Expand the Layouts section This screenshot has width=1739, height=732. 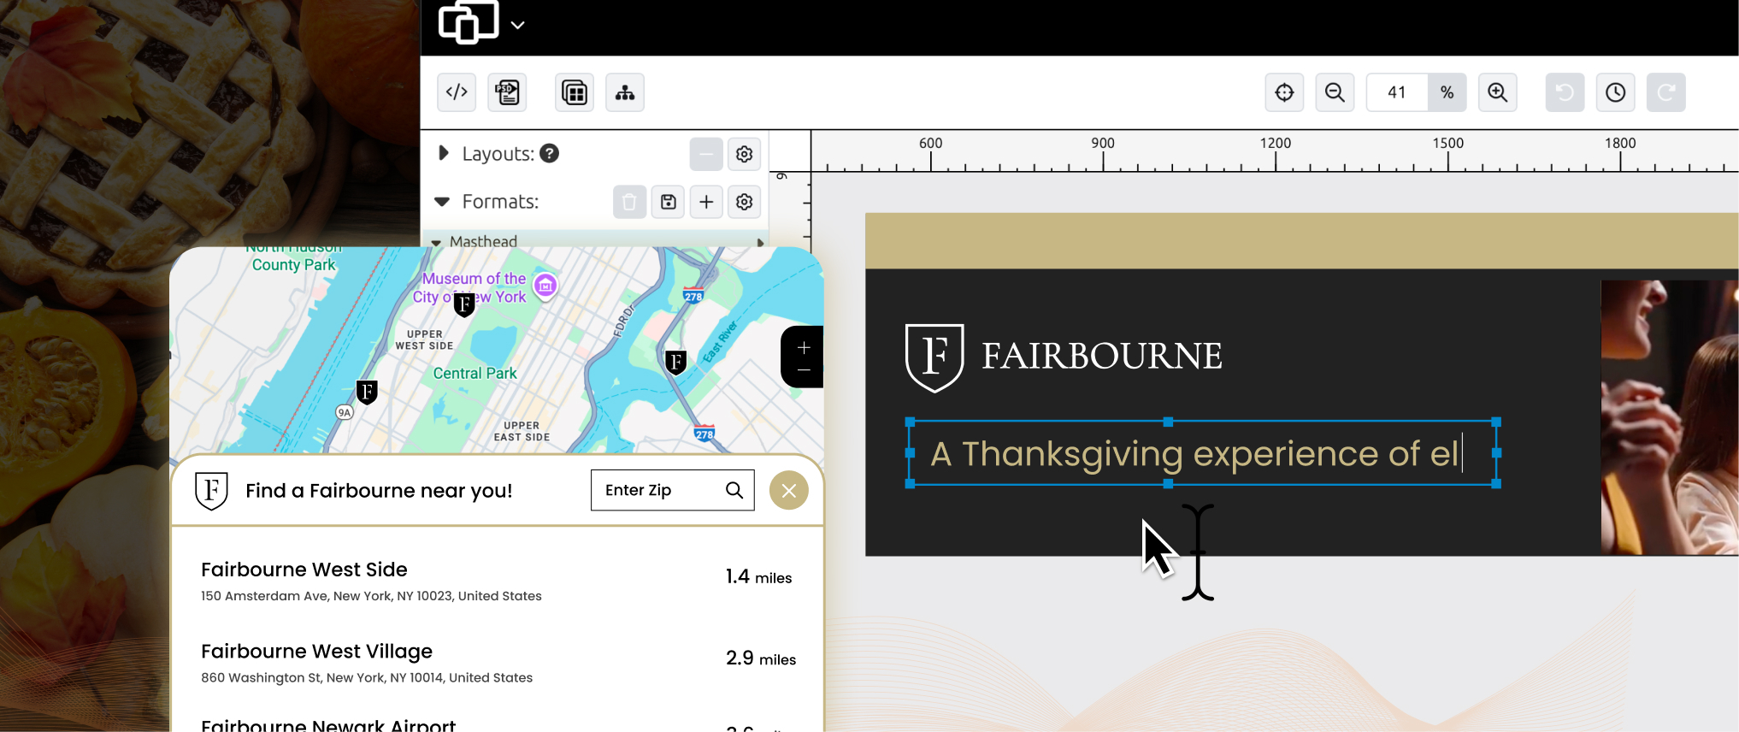click(x=443, y=153)
